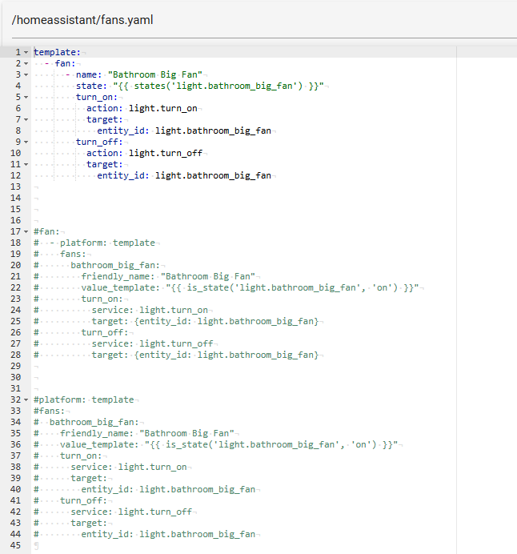Click 'turn_on:' on line 5
The height and width of the screenshot is (554, 517).
click(x=97, y=97)
